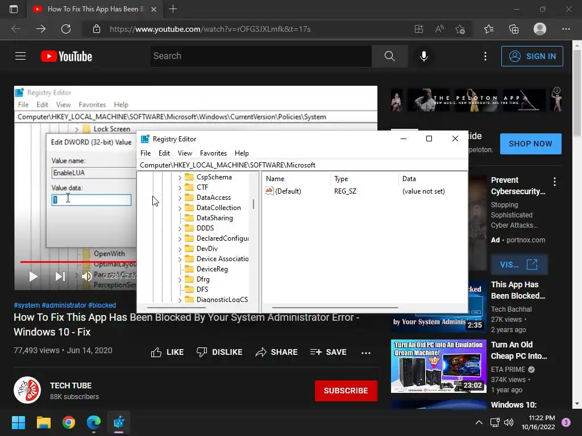Open the File menu in Registry Editor
The image size is (582, 436).
[145, 153]
